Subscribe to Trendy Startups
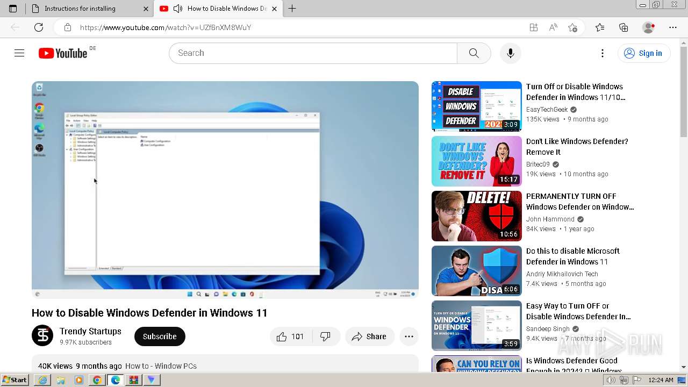This screenshot has width=688, height=387. [x=160, y=336]
